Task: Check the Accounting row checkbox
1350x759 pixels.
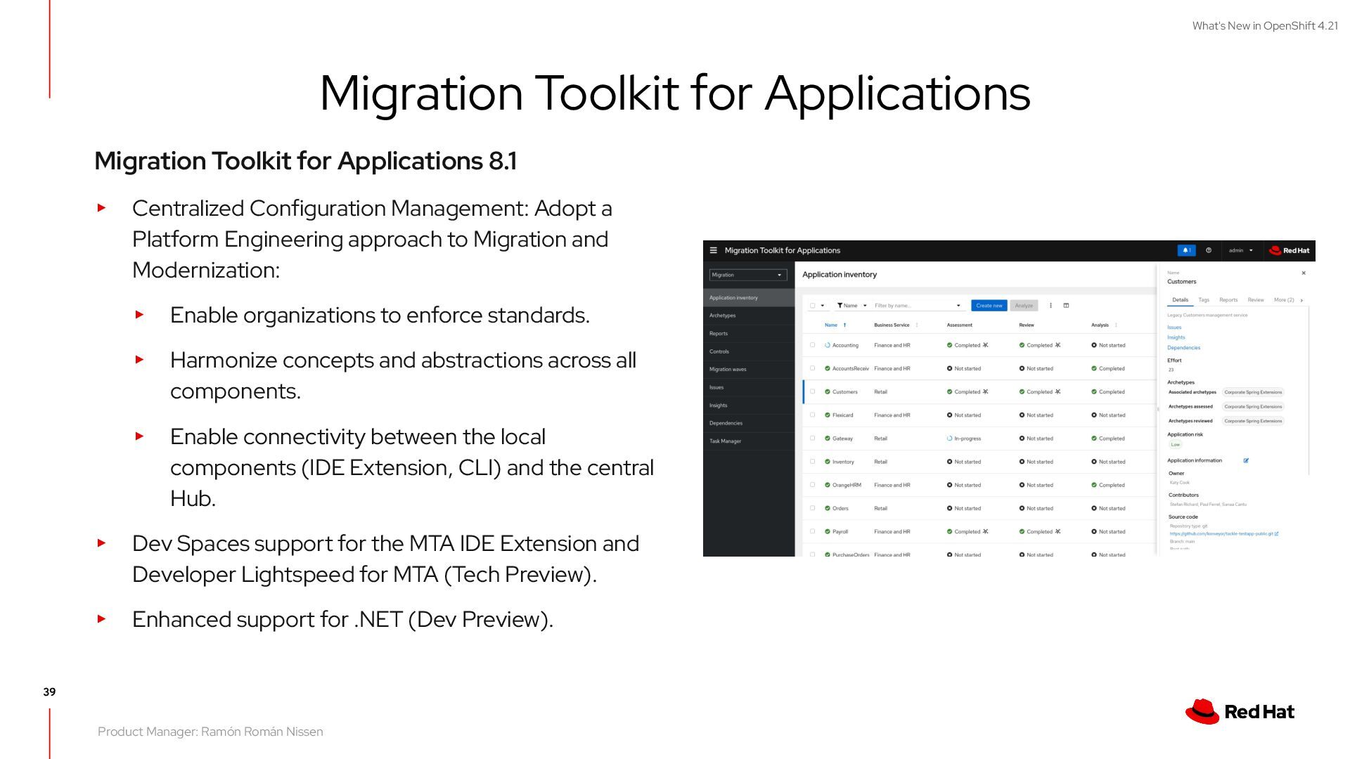Action: 812,345
